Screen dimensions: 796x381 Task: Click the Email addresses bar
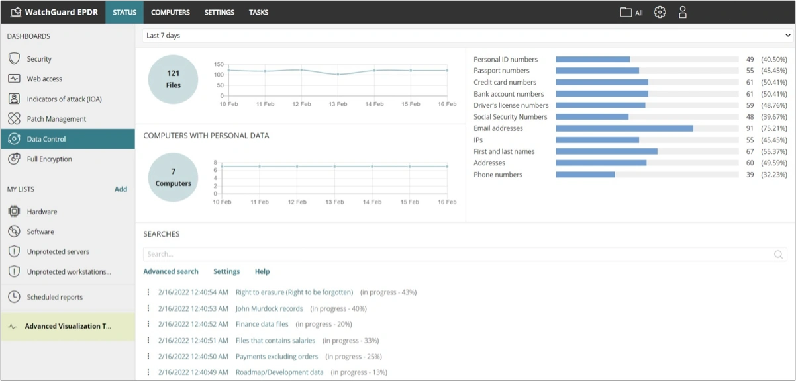coord(624,128)
